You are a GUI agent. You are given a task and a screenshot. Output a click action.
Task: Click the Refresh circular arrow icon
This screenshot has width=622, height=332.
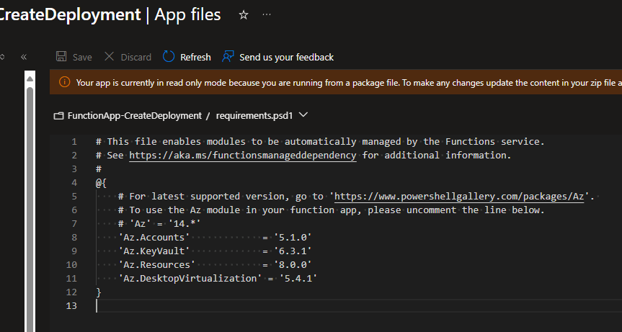[x=169, y=57]
